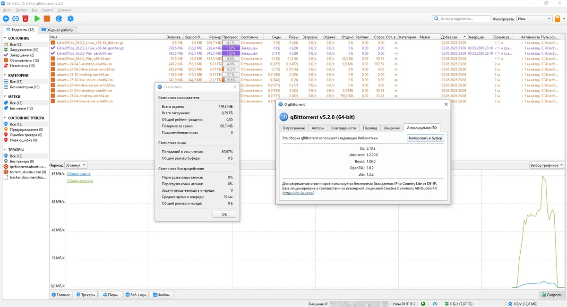Open the Файл menu
Viewport: 567px width, 307px height.
click(x=7, y=10)
